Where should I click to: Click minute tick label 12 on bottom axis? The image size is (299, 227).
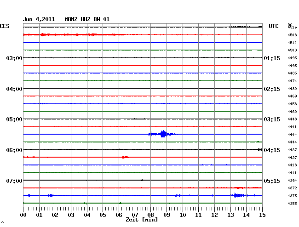point(214,215)
